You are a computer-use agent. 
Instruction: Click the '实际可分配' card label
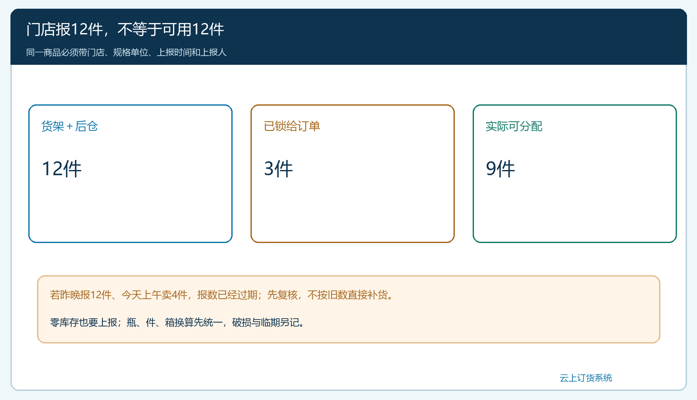[x=514, y=126]
